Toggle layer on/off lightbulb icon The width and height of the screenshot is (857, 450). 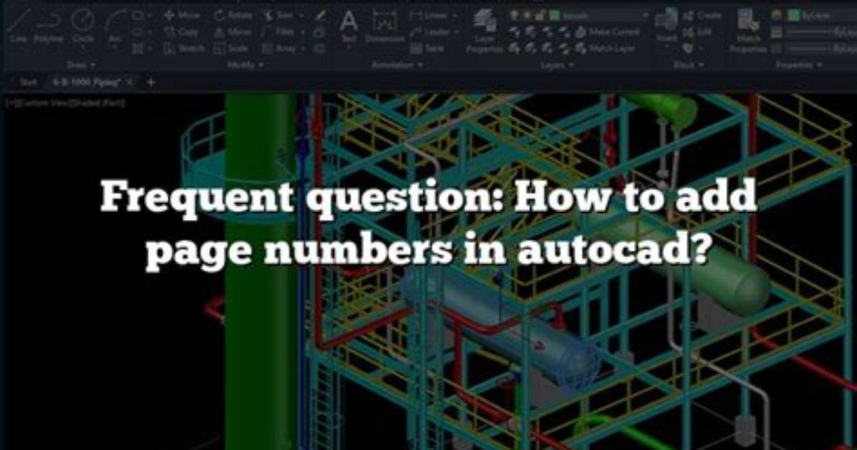[x=514, y=16]
